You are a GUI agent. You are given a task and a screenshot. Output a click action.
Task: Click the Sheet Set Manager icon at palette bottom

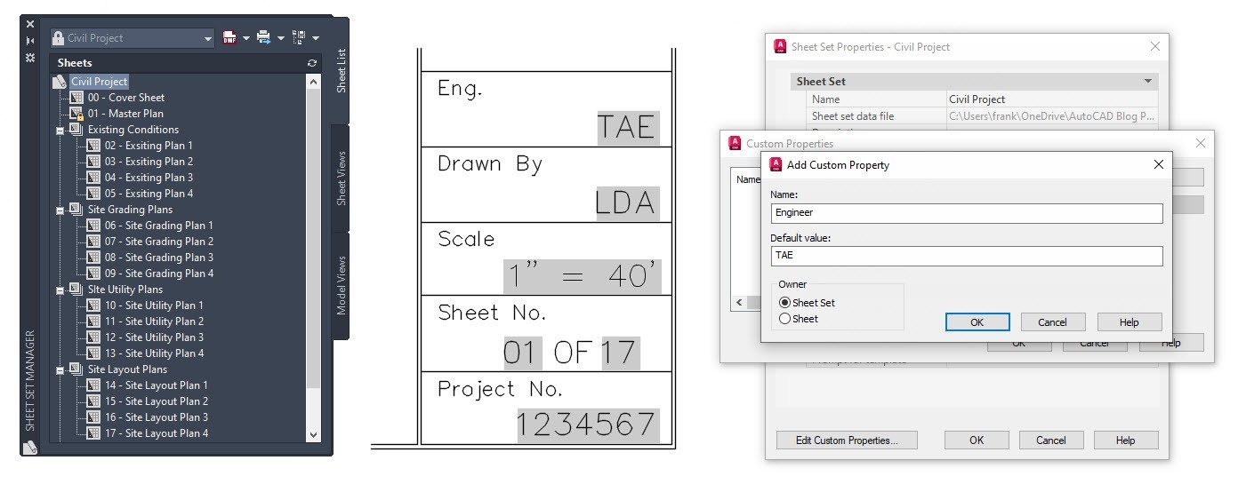coord(30,447)
